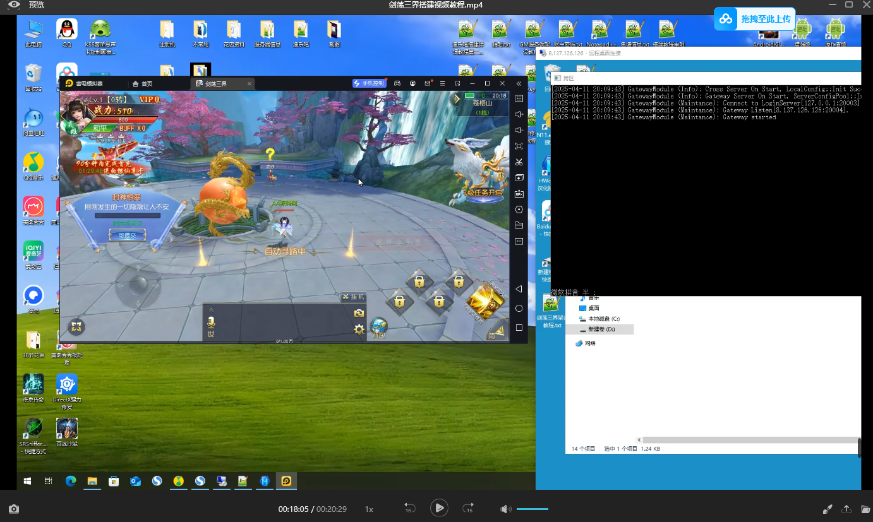Click the share upload icon in player bar
The image size is (873, 522).
[x=846, y=509]
